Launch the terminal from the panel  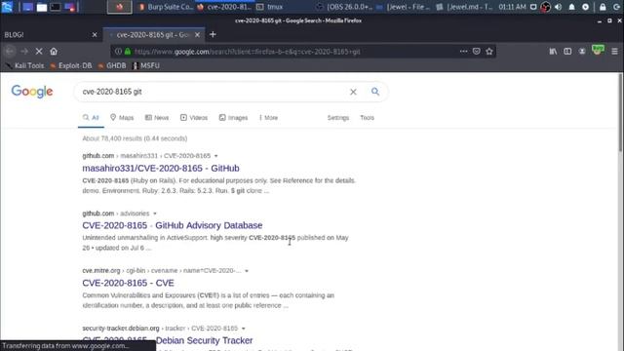click(x=56, y=7)
